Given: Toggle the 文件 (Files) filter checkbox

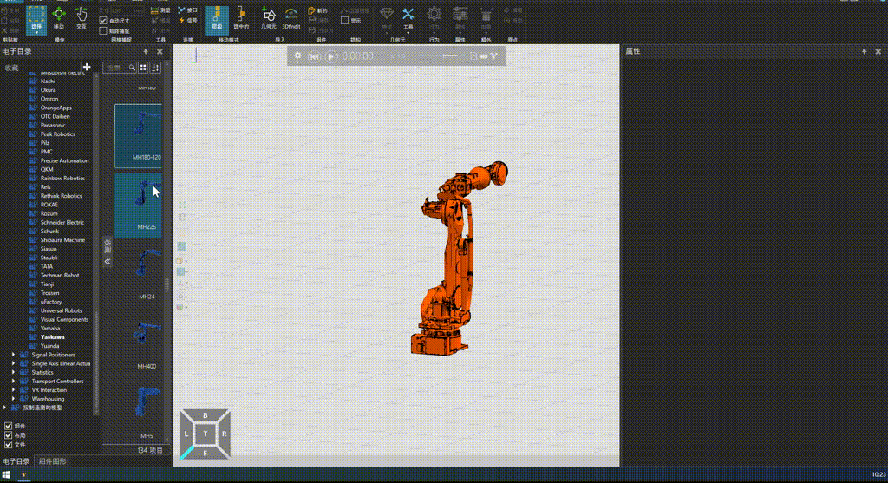Looking at the screenshot, I should (x=8, y=445).
